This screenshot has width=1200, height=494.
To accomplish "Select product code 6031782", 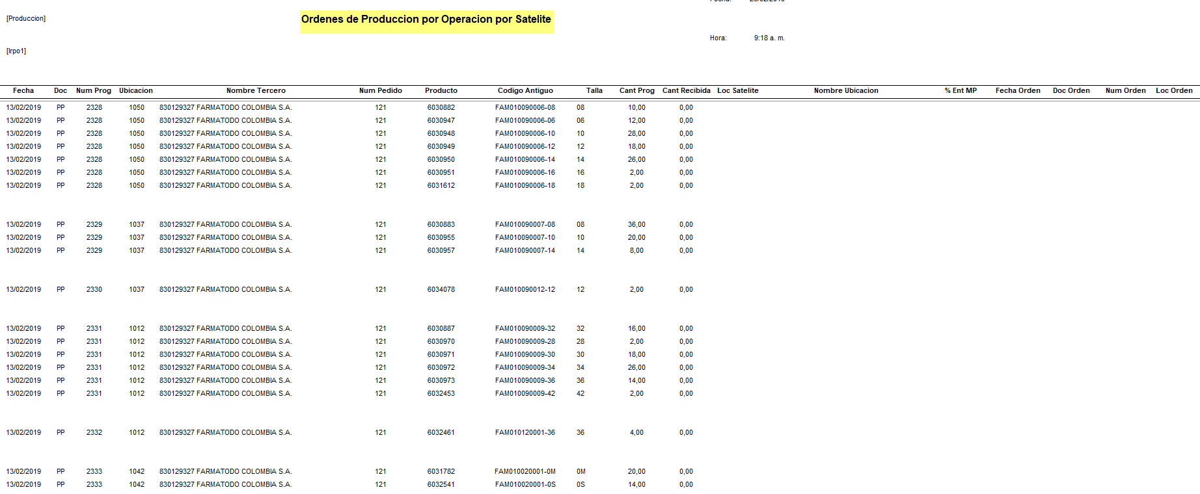I will tap(441, 471).
